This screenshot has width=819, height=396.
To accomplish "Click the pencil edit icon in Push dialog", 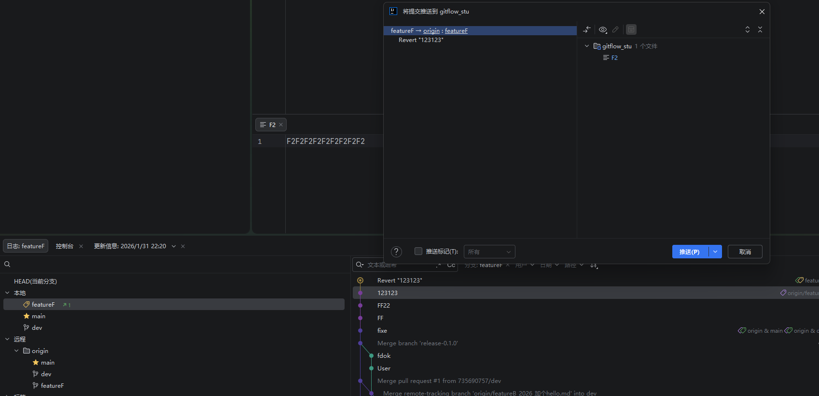I will 615,29.
